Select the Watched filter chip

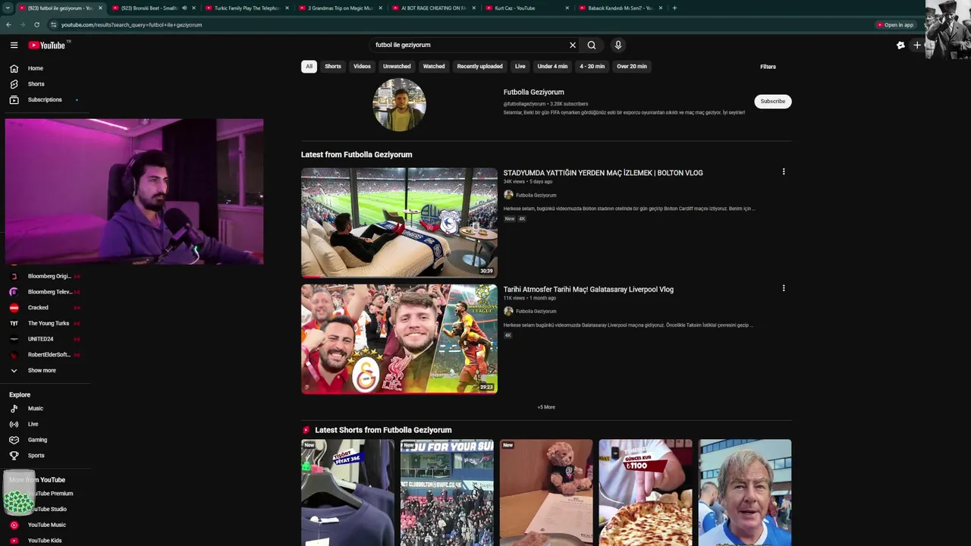click(x=434, y=66)
